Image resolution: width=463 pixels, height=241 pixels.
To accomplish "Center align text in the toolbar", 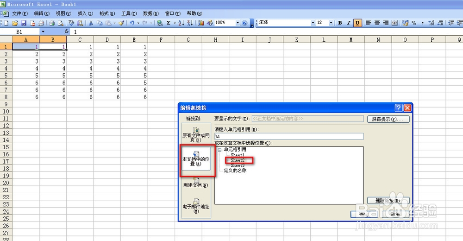I will [x=377, y=23].
